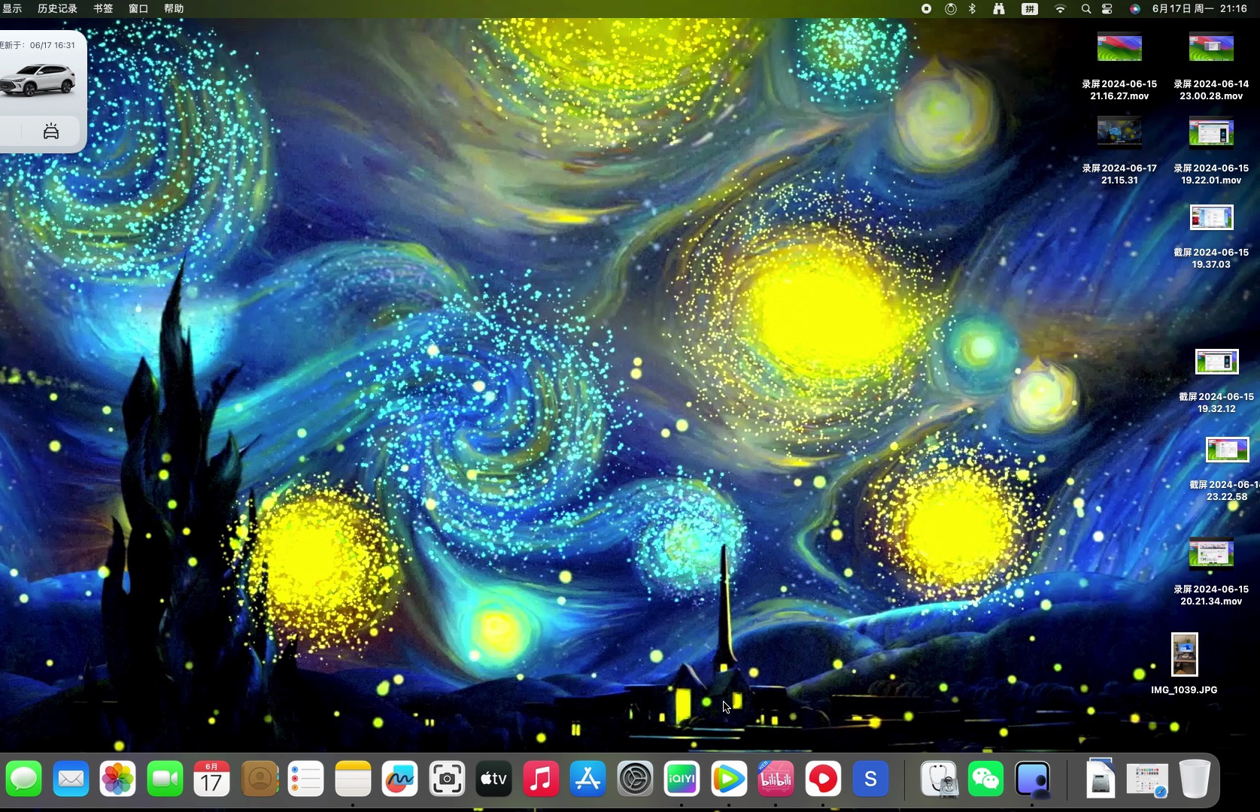Click the car icon button in the widget

[51, 132]
